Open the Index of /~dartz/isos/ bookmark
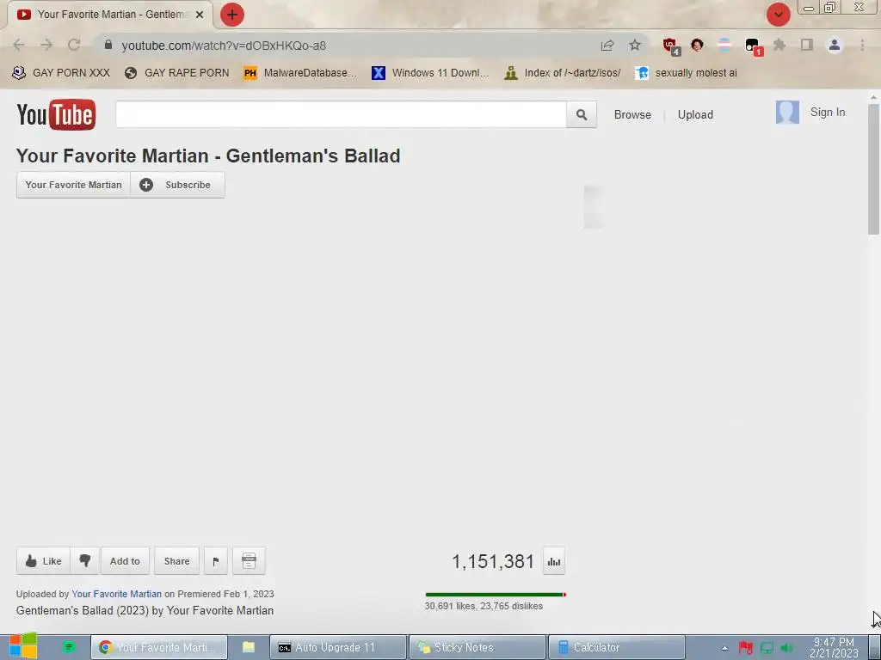Image resolution: width=881 pixels, height=660 pixels. (563, 72)
